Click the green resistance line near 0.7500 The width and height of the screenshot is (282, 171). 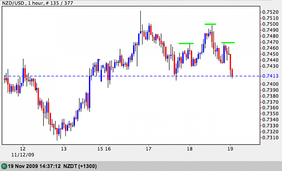210,24
